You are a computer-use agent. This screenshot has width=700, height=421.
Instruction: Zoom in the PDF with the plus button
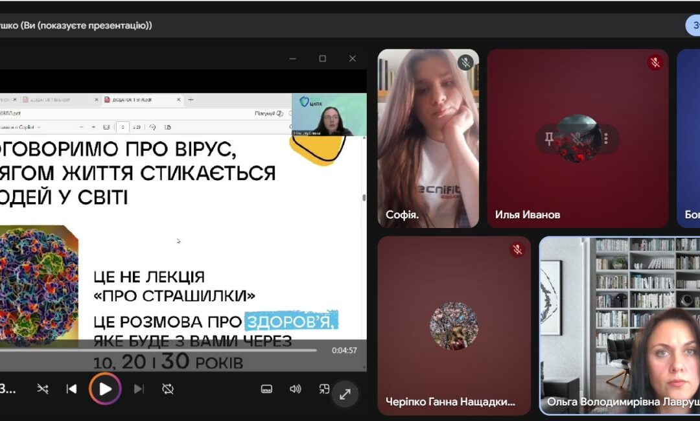[x=93, y=127]
